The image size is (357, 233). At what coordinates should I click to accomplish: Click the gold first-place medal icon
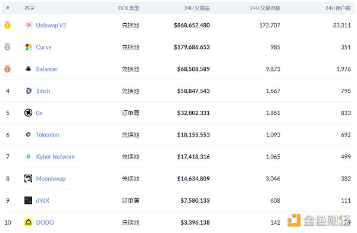(7, 24)
